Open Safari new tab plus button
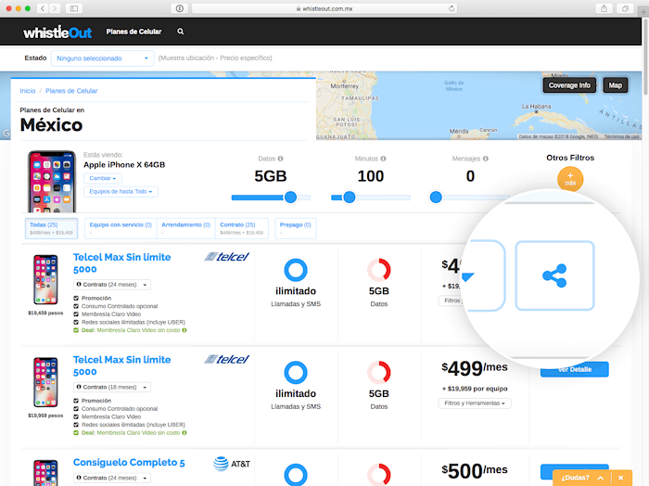Screen dimensions: 649x486 pyautogui.click(x=643, y=11)
